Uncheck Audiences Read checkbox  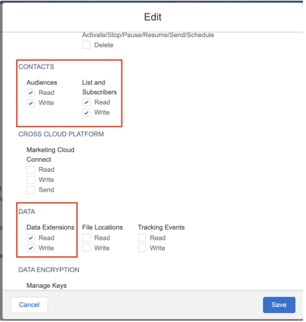[31, 93]
